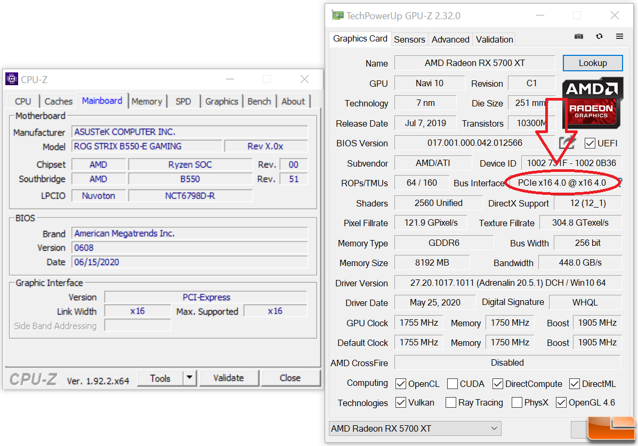Open the About tab in CPU-Z

(293, 101)
